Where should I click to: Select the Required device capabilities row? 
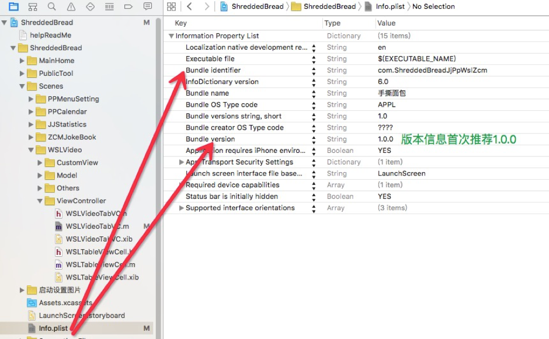click(356, 185)
